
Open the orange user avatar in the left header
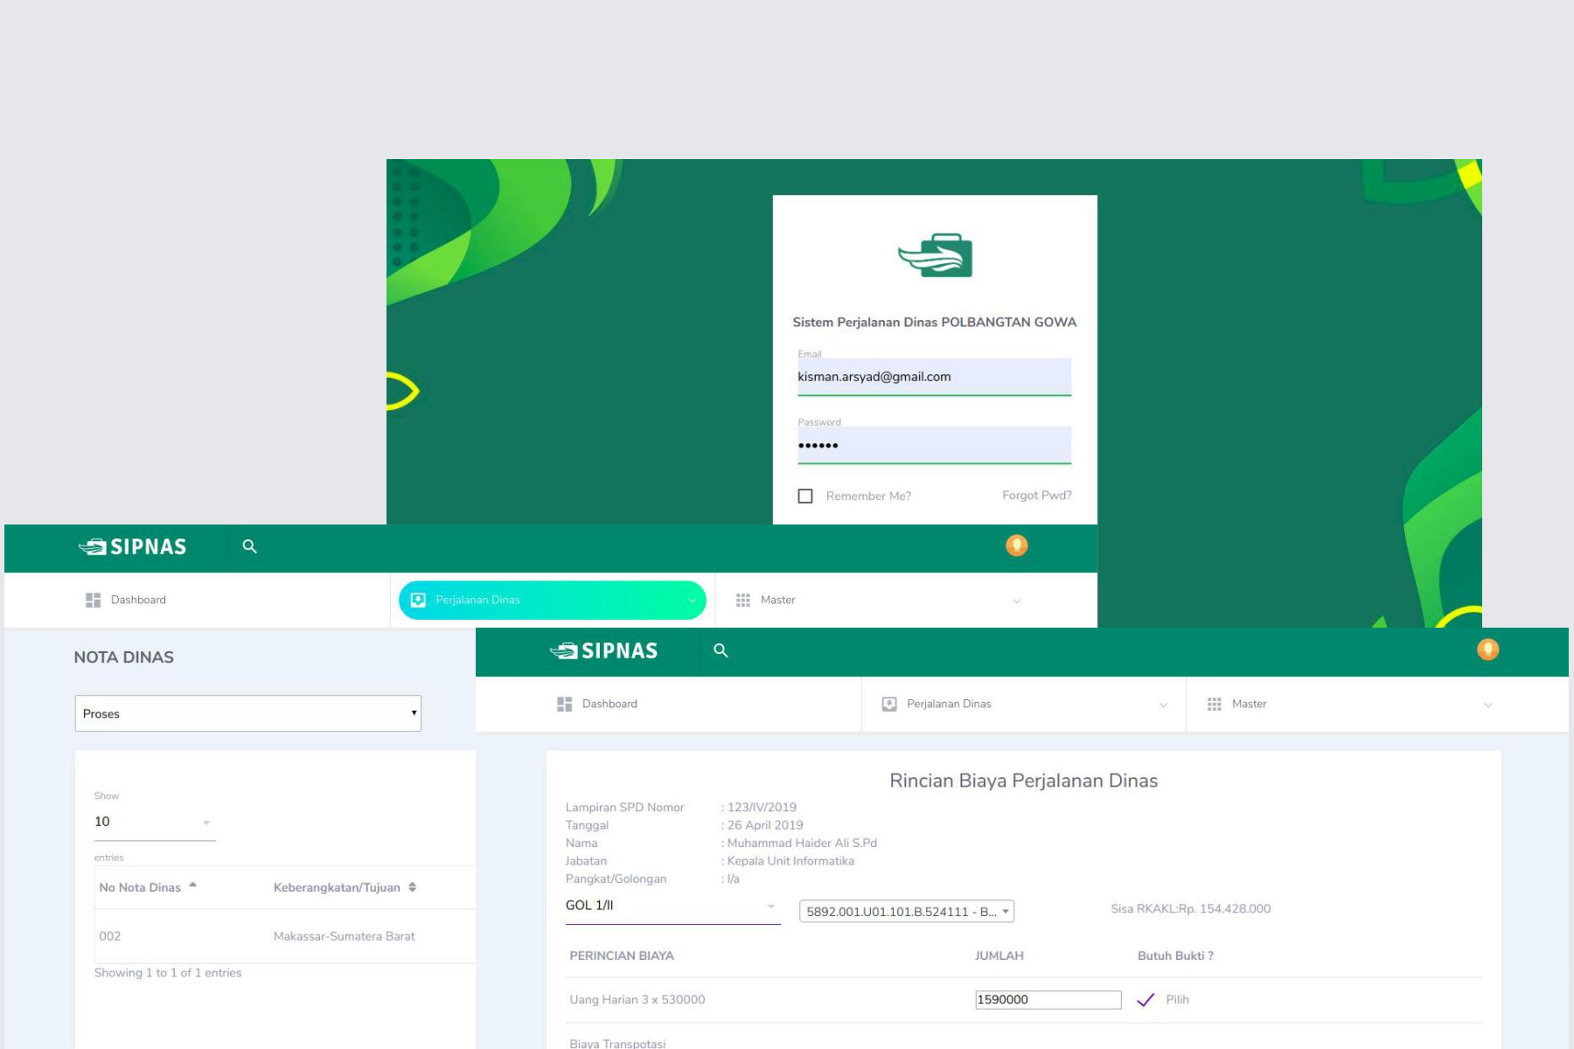tap(1016, 545)
